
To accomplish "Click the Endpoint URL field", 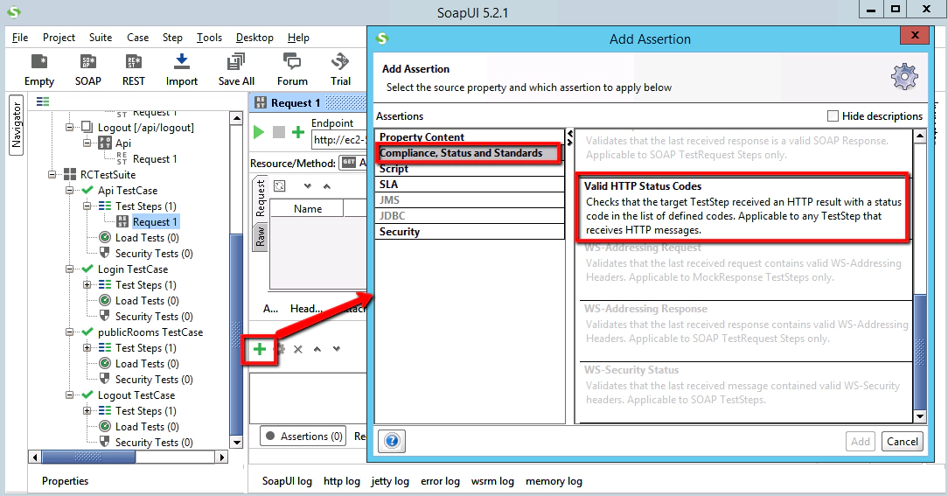I will click(339, 140).
